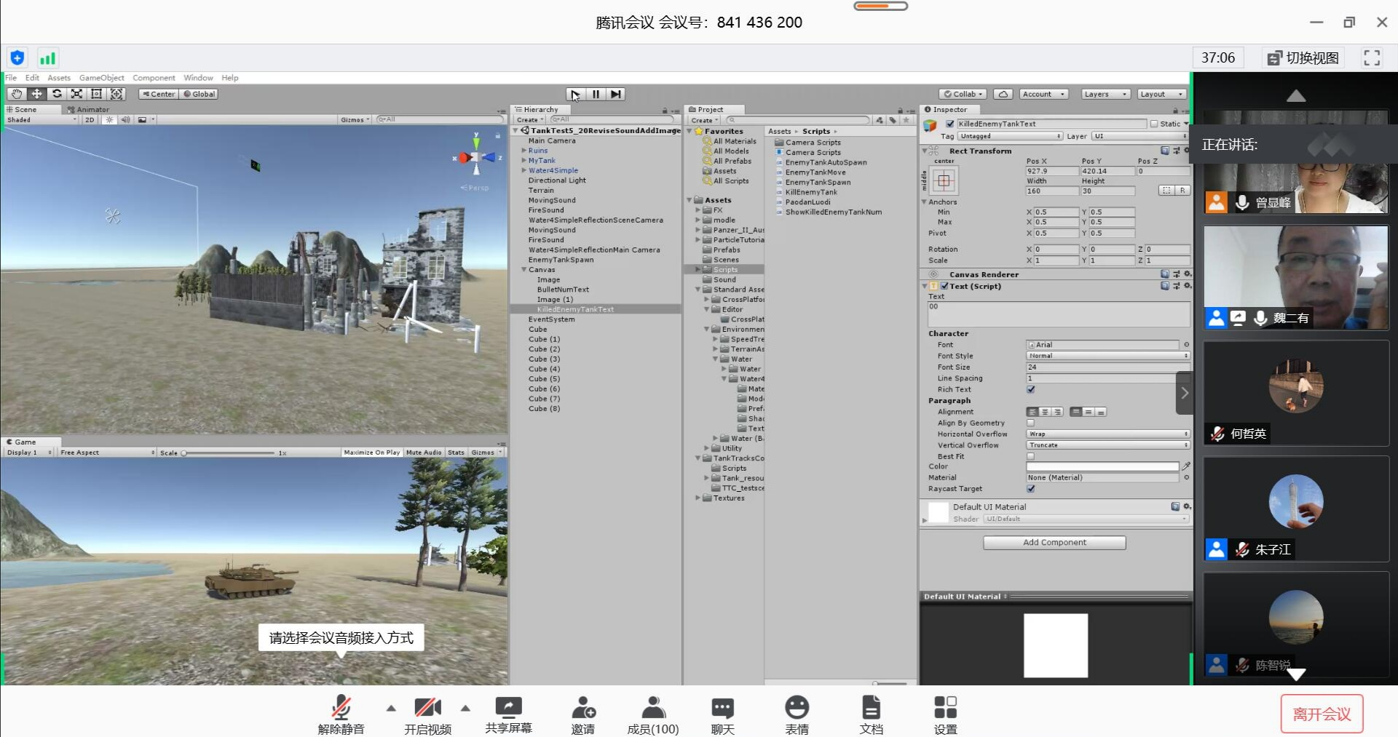Click the leave meeting button
Viewport: 1398px width, 737px height.
click(x=1322, y=714)
